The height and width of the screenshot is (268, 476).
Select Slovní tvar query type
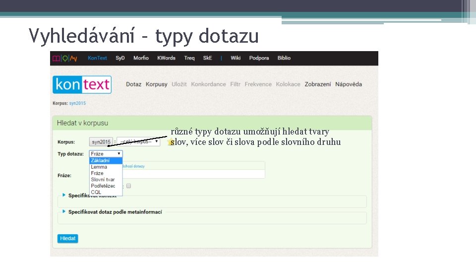[x=106, y=180]
